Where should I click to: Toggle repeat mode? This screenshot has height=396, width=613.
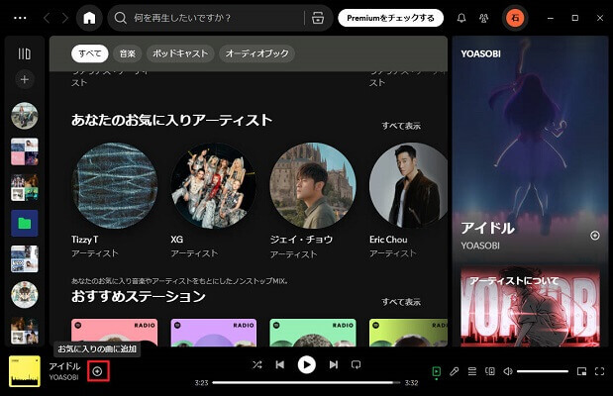[x=356, y=364]
